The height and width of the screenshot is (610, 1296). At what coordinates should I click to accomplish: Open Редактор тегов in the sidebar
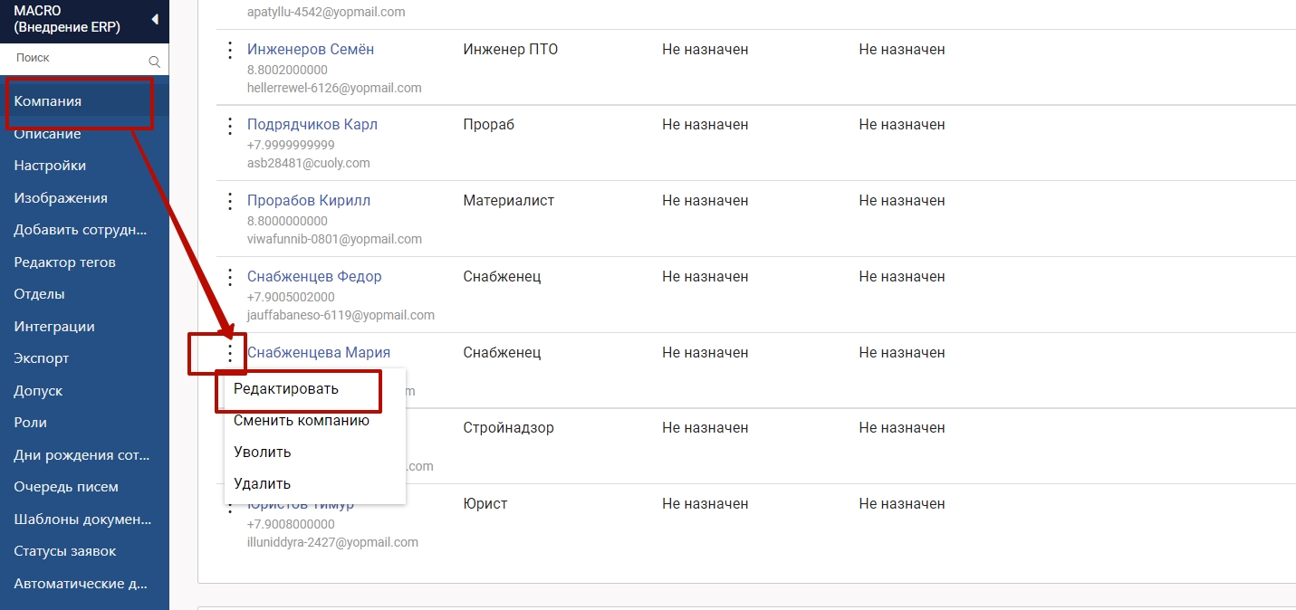64,262
